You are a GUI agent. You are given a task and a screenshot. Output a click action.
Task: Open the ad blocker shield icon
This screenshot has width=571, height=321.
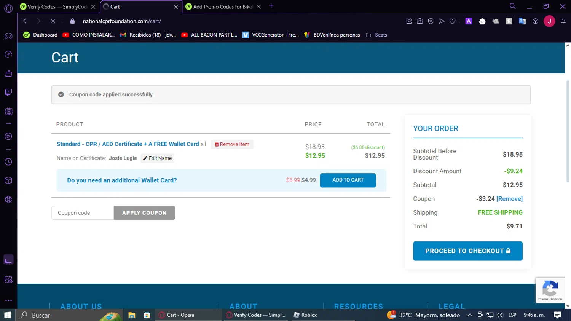tap(431, 21)
